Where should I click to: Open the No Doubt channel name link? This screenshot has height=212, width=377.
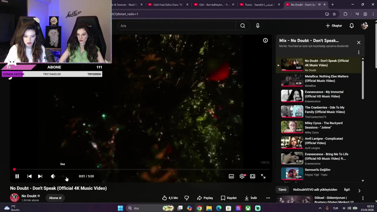(x=29, y=196)
